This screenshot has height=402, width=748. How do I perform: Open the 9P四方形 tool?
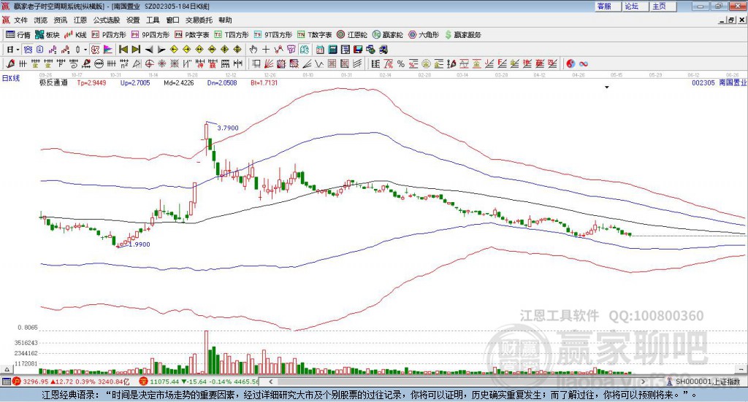(x=150, y=35)
